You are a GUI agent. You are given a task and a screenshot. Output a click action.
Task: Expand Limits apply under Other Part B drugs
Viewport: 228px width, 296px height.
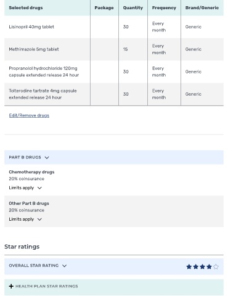(25, 219)
